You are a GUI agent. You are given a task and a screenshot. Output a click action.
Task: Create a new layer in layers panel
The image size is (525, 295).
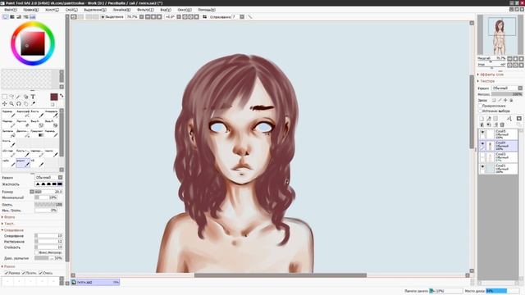tap(482, 118)
